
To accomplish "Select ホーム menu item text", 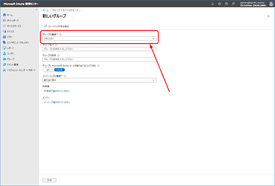I will 10,15.
